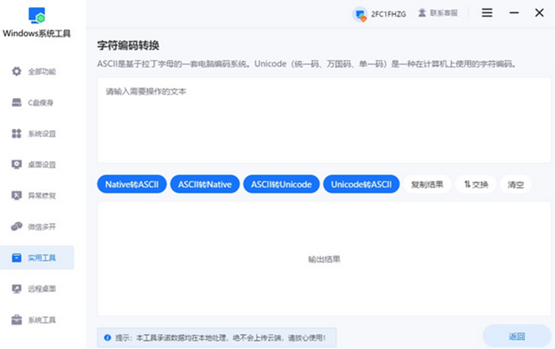Select 桌面设置 sidebar item
The image size is (555, 349).
[37, 165]
